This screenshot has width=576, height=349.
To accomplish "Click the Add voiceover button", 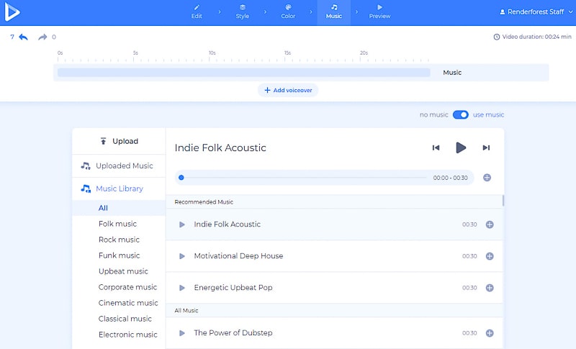I will click(288, 91).
